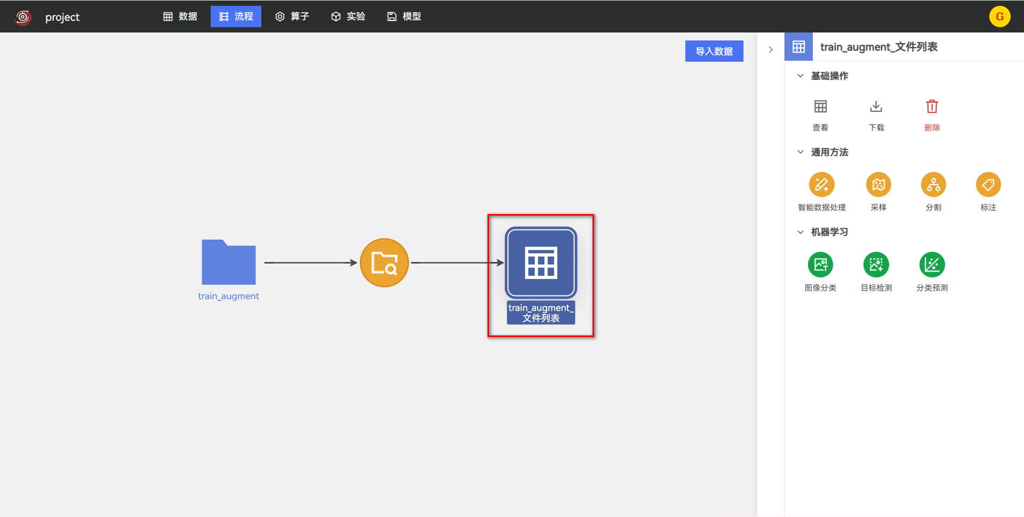Click the 查看 table icon

(820, 106)
